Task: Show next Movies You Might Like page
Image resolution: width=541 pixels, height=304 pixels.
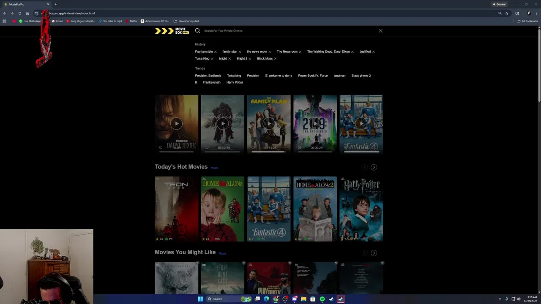Action: 374,253
